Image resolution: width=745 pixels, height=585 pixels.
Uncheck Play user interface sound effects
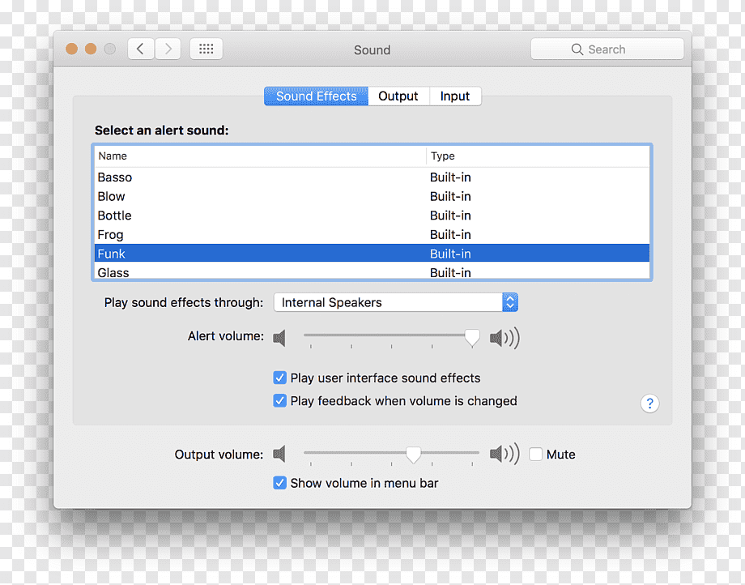[280, 378]
